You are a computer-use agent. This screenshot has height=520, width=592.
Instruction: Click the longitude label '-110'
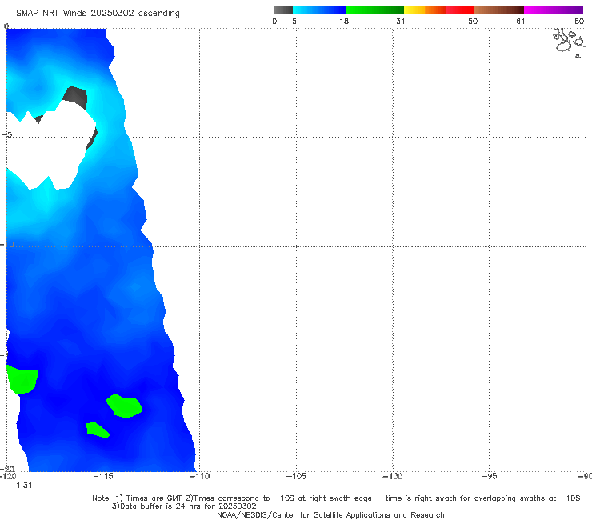click(x=199, y=476)
